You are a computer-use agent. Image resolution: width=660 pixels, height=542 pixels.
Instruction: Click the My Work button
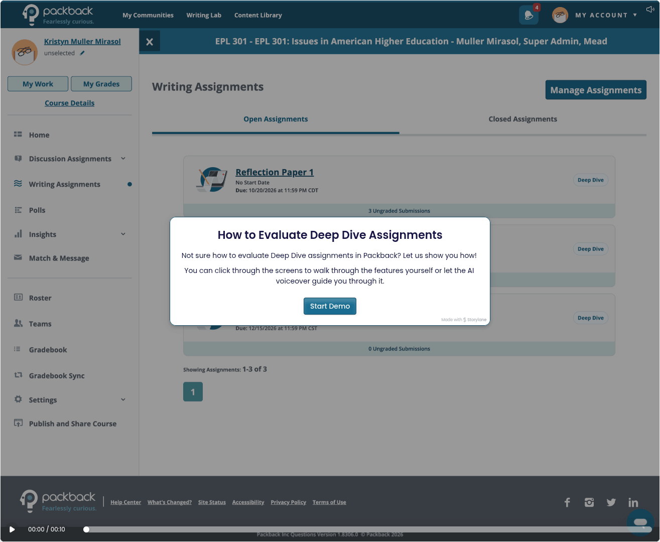click(38, 84)
